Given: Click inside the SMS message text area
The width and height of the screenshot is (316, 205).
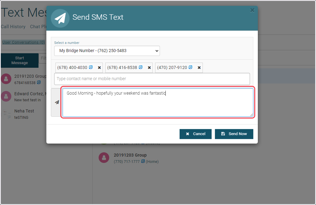Looking at the screenshot, I should click(x=158, y=102).
